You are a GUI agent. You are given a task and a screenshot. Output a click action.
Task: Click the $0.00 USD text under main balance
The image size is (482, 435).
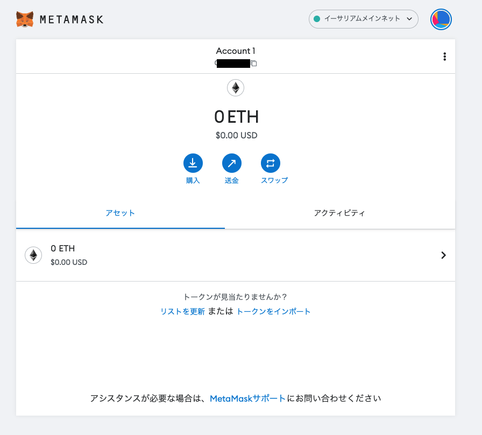click(x=236, y=135)
